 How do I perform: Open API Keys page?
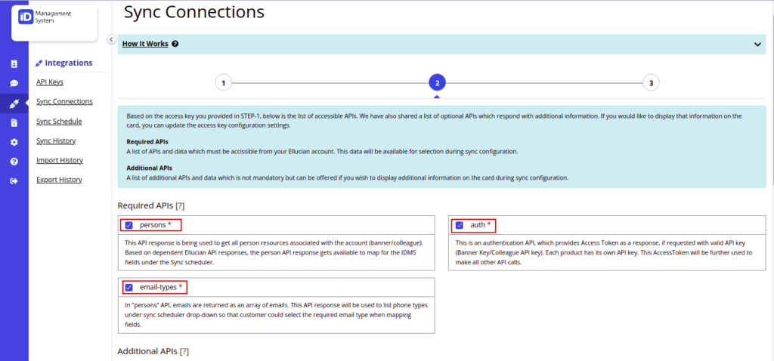(49, 82)
